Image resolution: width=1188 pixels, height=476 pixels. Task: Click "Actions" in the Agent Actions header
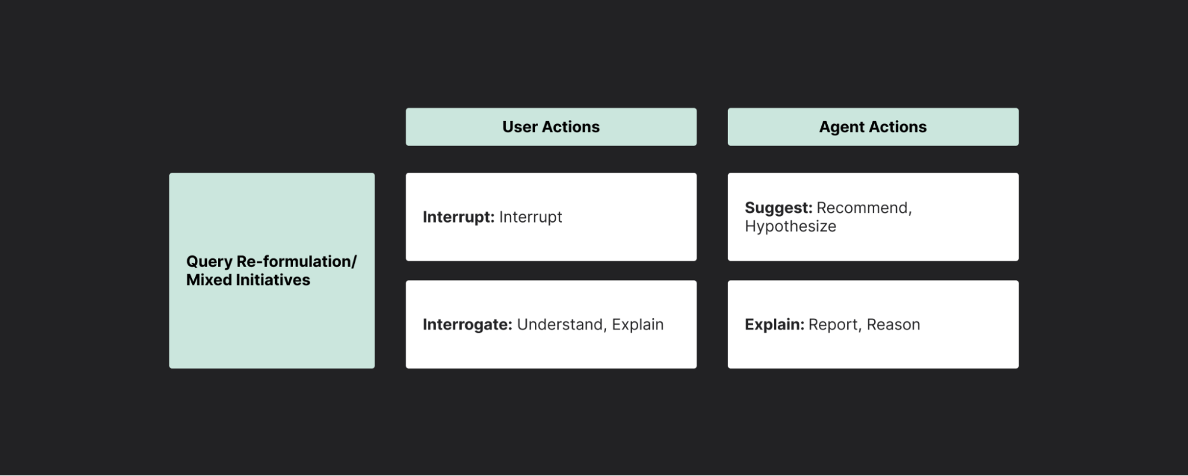(x=897, y=127)
